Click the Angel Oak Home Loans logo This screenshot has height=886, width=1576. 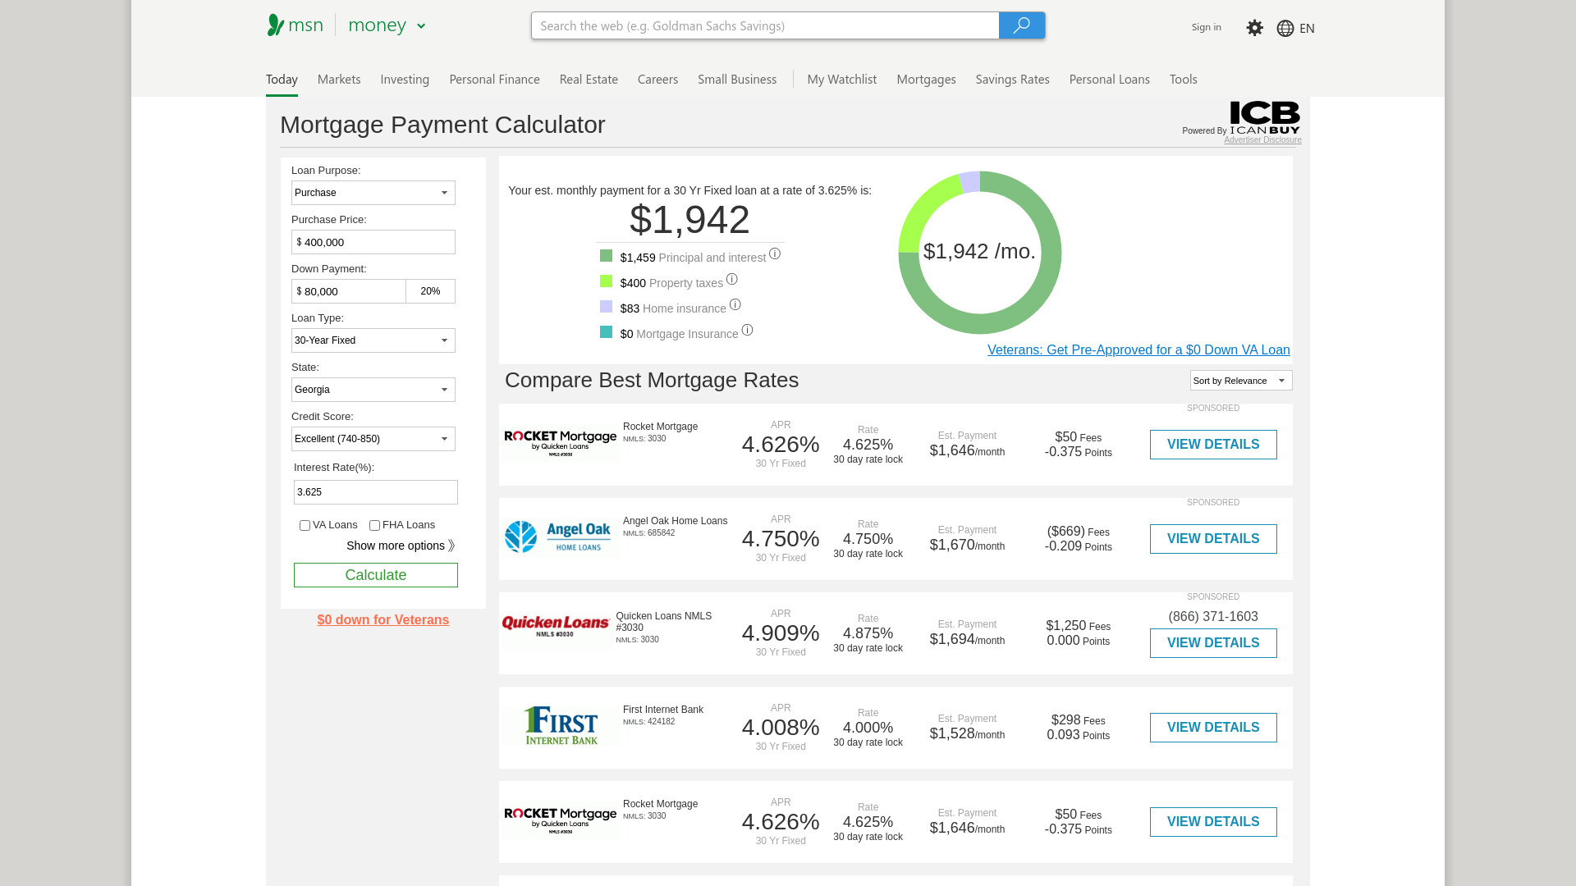coord(558,537)
